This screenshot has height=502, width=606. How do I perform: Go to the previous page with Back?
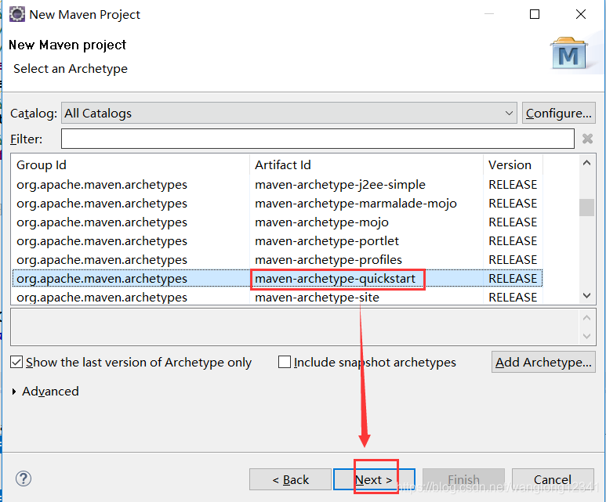[x=290, y=479]
